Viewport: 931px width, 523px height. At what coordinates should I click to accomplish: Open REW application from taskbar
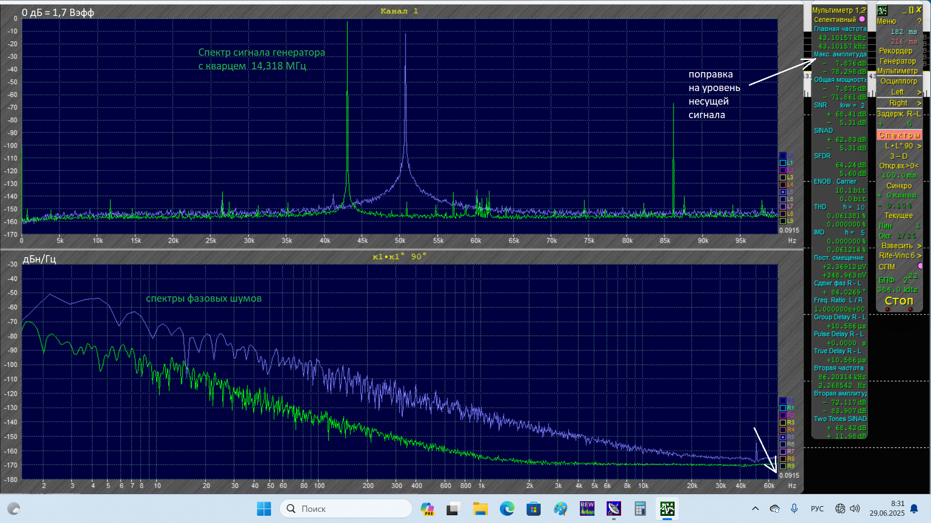(x=587, y=508)
